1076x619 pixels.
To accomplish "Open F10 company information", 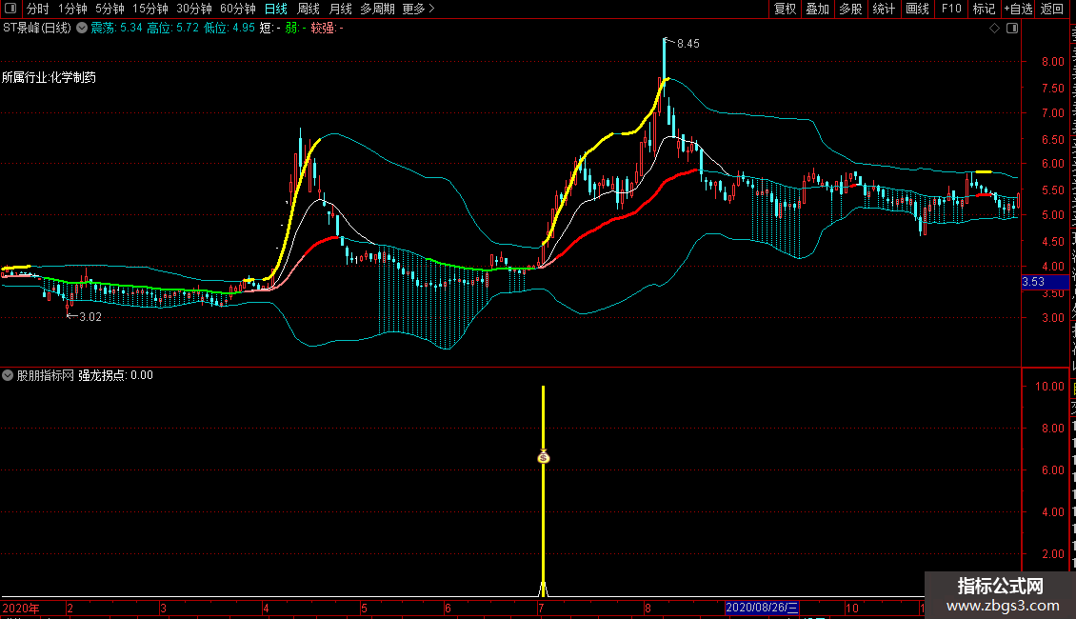I will pos(950,9).
